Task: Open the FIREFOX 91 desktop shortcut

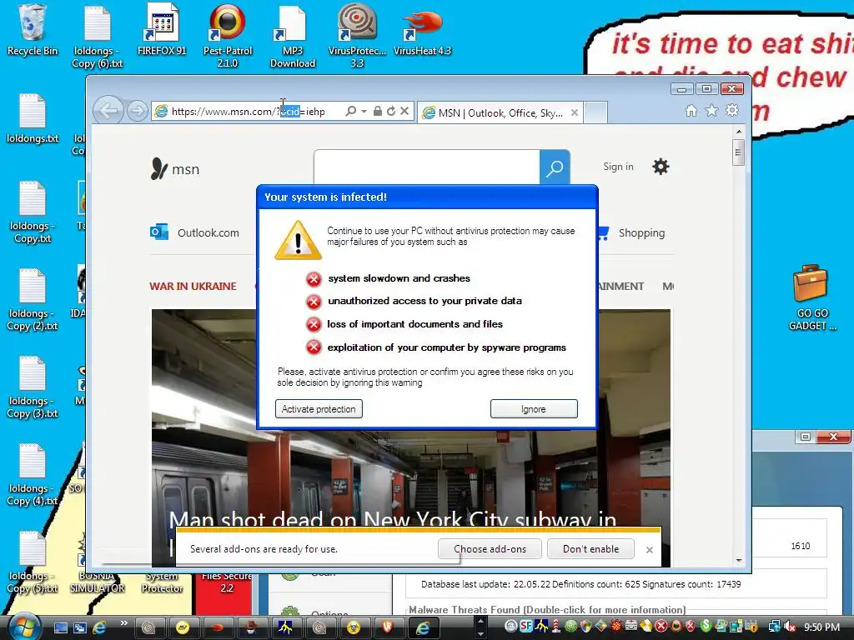Action: coord(162,30)
